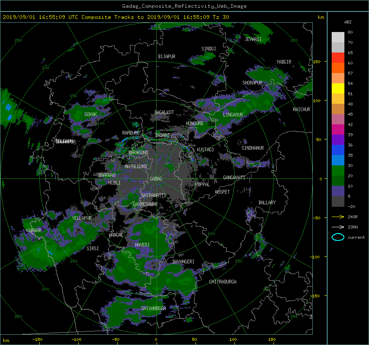Click the HOSPET label
Screen dimensions: 369x345
pos(222,192)
